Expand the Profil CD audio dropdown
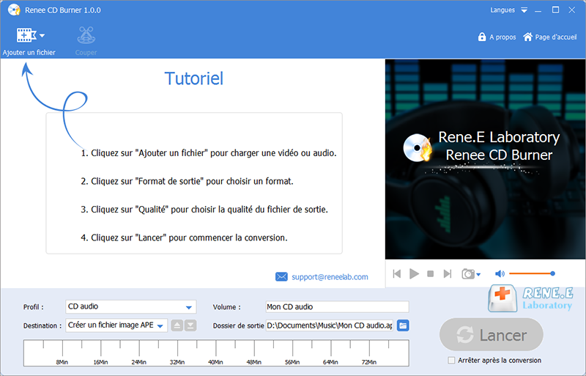Image resolution: width=586 pixels, height=376 pixels. [189, 307]
